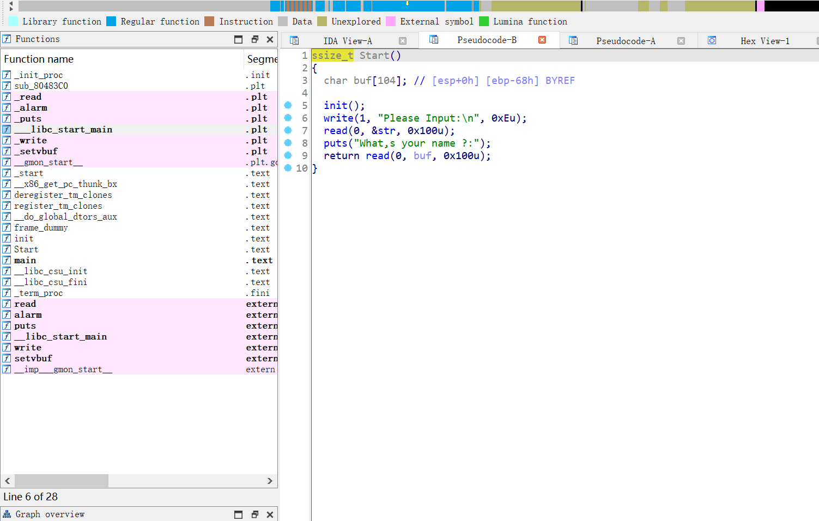Viewport: 819px width, 521px height.
Task: Click the navigation band left arrow
Action: coord(11,3)
